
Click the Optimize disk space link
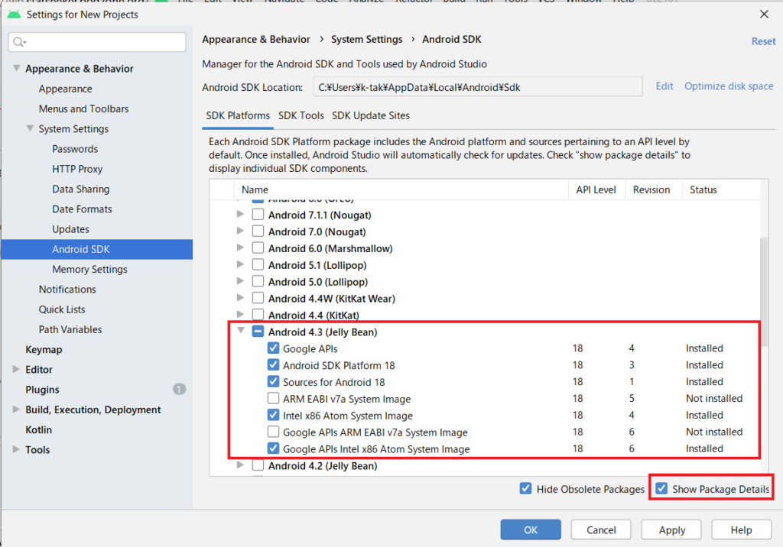click(729, 86)
